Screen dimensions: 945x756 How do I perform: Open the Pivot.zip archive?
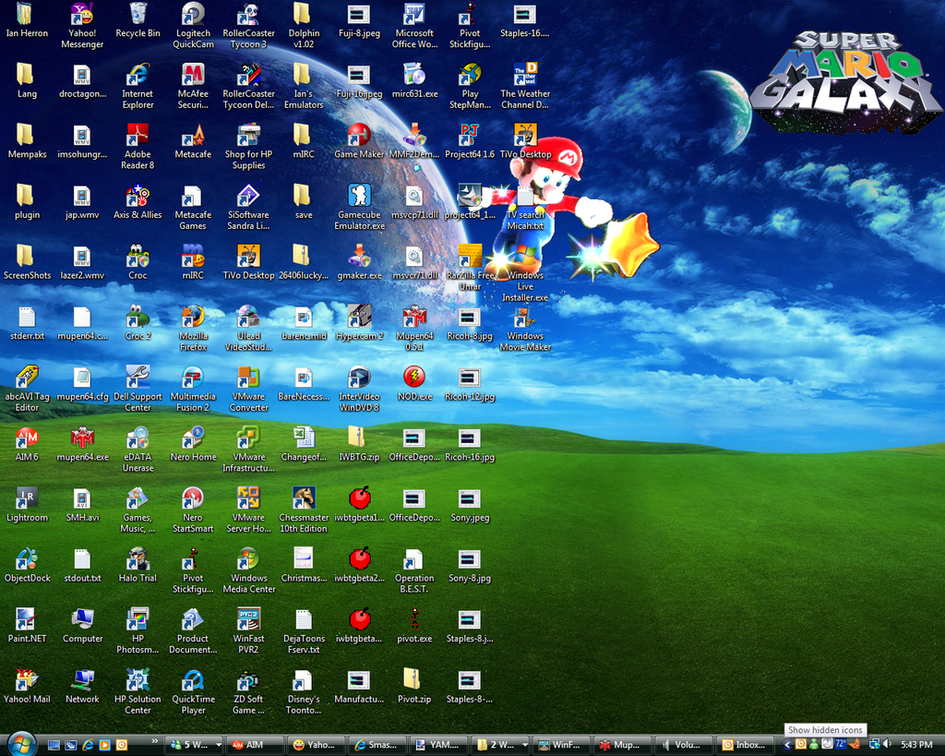tap(414, 687)
